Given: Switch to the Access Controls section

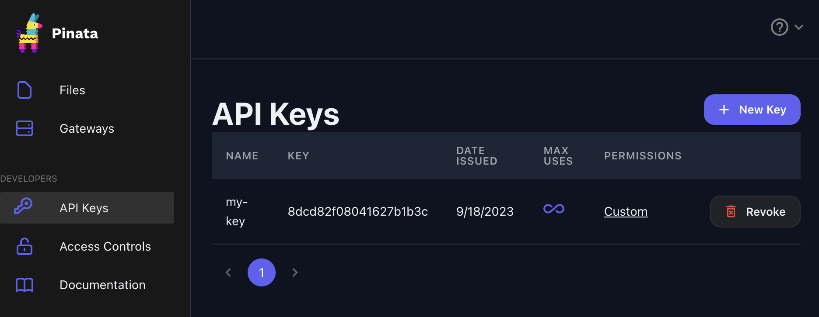Looking at the screenshot, I should click(105, 246).
